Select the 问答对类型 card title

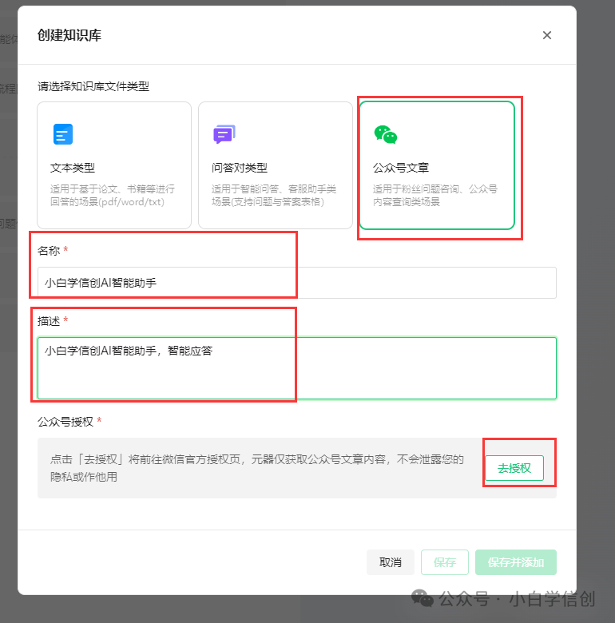pos(240,168)
